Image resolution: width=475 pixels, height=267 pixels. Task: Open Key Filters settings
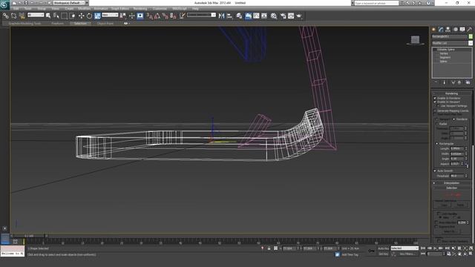pyautogui.click(x=407, y=254)
